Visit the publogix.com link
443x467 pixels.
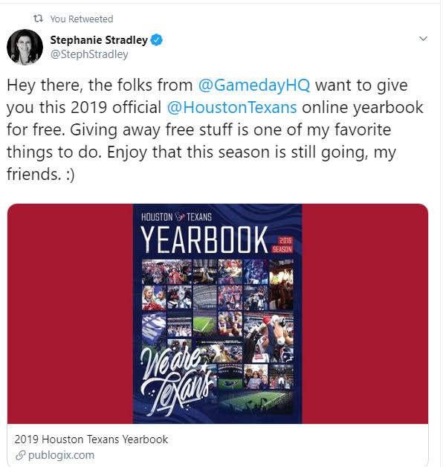coord(61,455)
